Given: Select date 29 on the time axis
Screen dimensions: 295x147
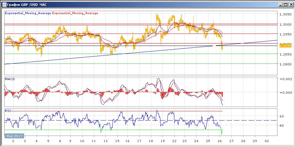Looking at the screenshot, I should pyautogui.click(x=255, y=141).
